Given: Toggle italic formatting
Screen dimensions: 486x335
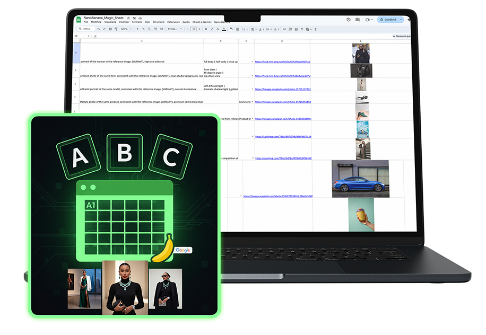Looking at the screenshot, I should (x=212, y=29).
